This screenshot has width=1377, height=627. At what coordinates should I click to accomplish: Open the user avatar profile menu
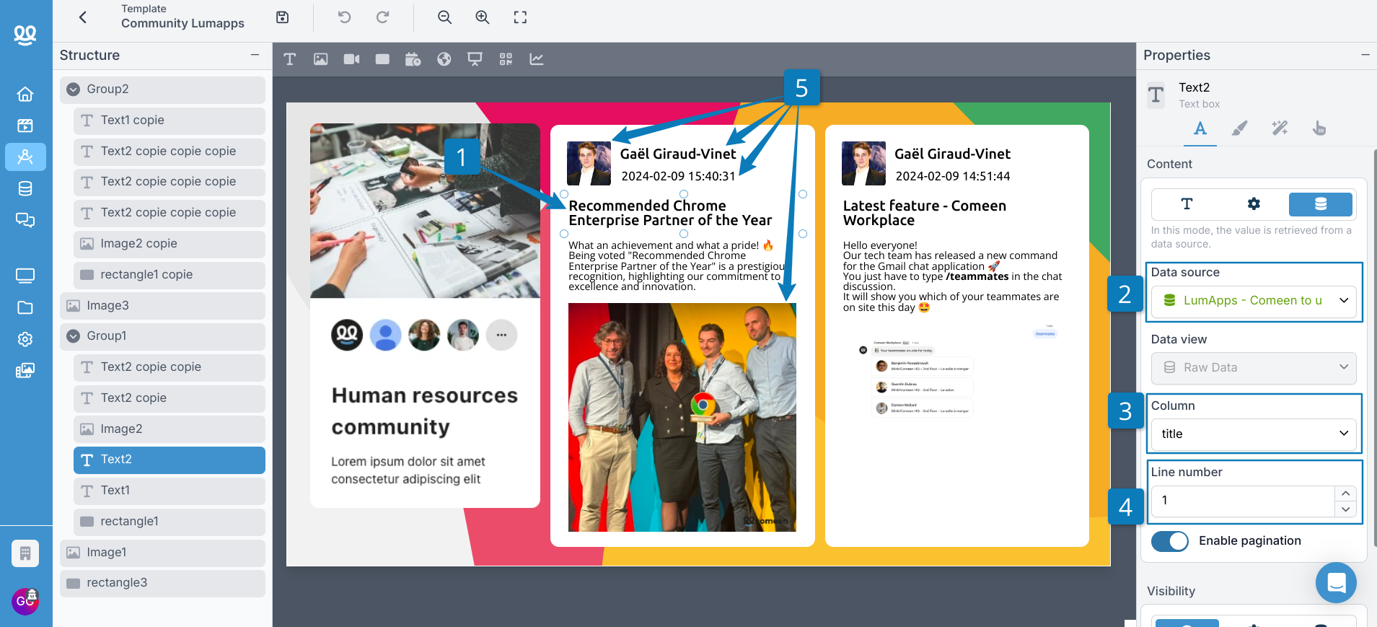click(x=25, y=601)
